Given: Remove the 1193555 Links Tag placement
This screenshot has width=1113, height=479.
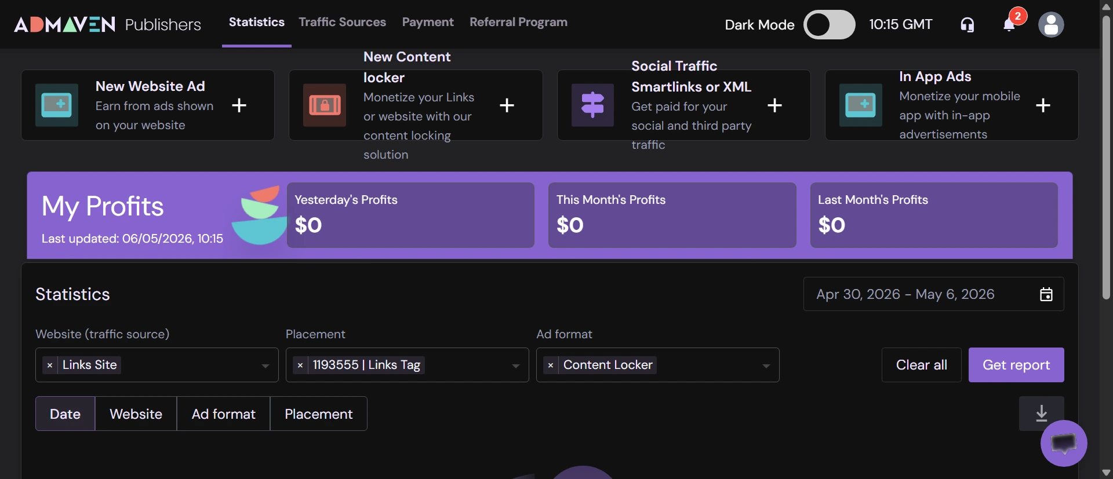Looking at the screenshot, I should (300, 365).
